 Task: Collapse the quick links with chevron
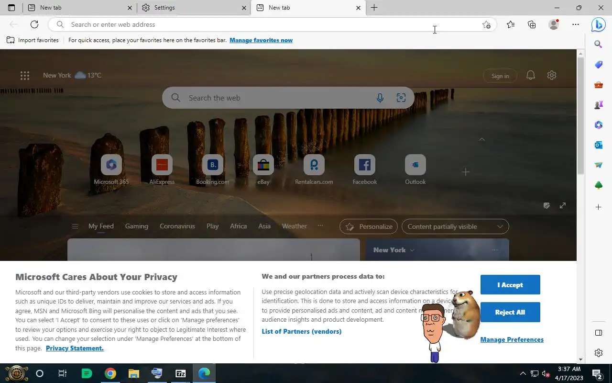coord(482,139)
